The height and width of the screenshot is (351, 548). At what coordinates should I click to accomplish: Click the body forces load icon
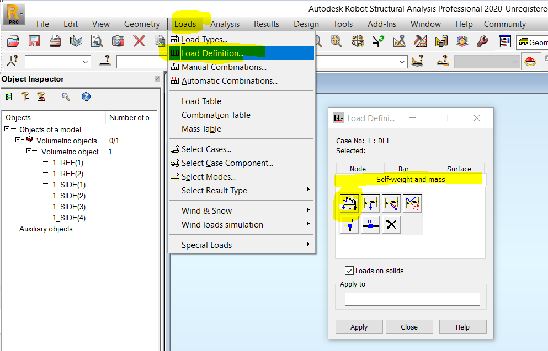391,203
